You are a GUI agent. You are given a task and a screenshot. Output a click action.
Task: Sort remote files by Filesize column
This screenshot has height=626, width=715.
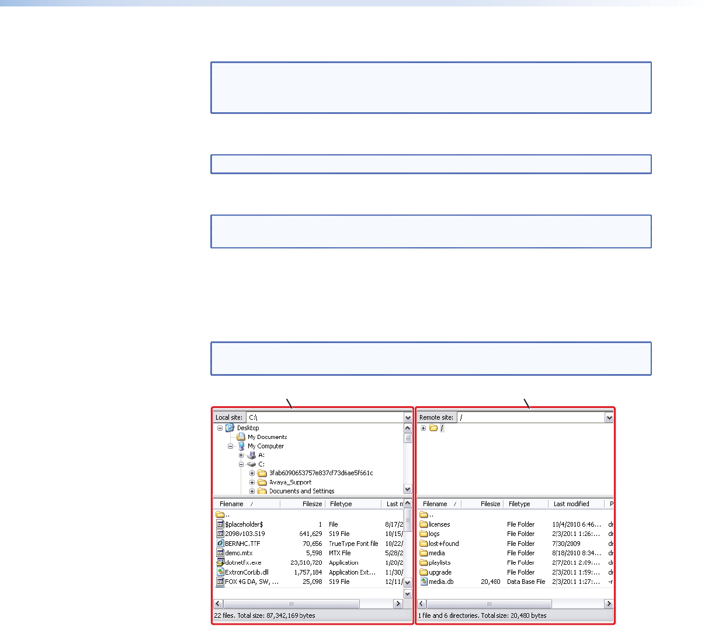coord(483,504)
